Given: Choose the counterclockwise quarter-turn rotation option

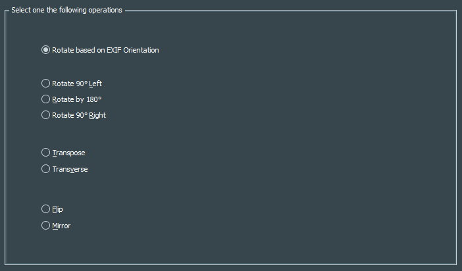Looking at the screenshot, I should pyautogui.click(x=45, y=84).
